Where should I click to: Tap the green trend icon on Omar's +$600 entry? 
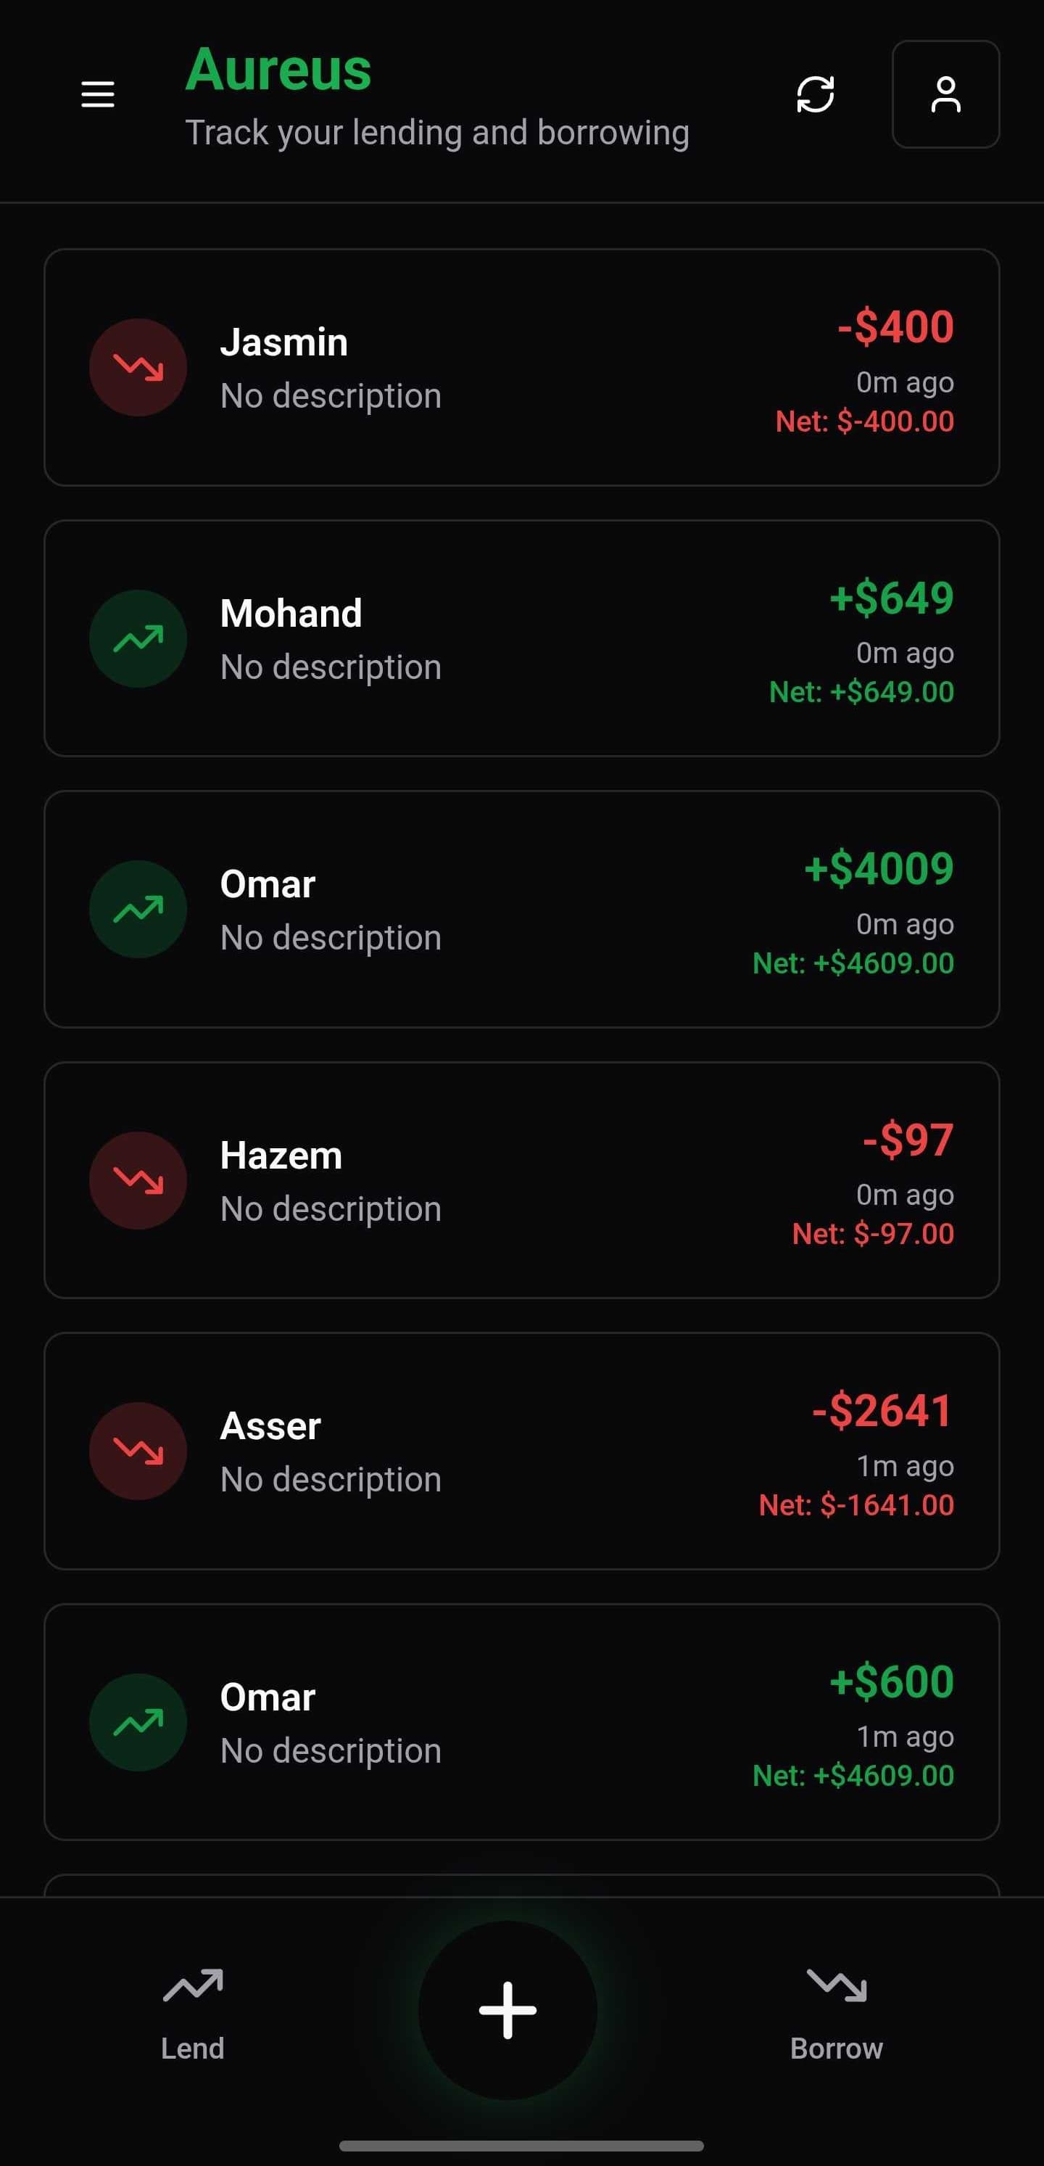click(138, 1722)
